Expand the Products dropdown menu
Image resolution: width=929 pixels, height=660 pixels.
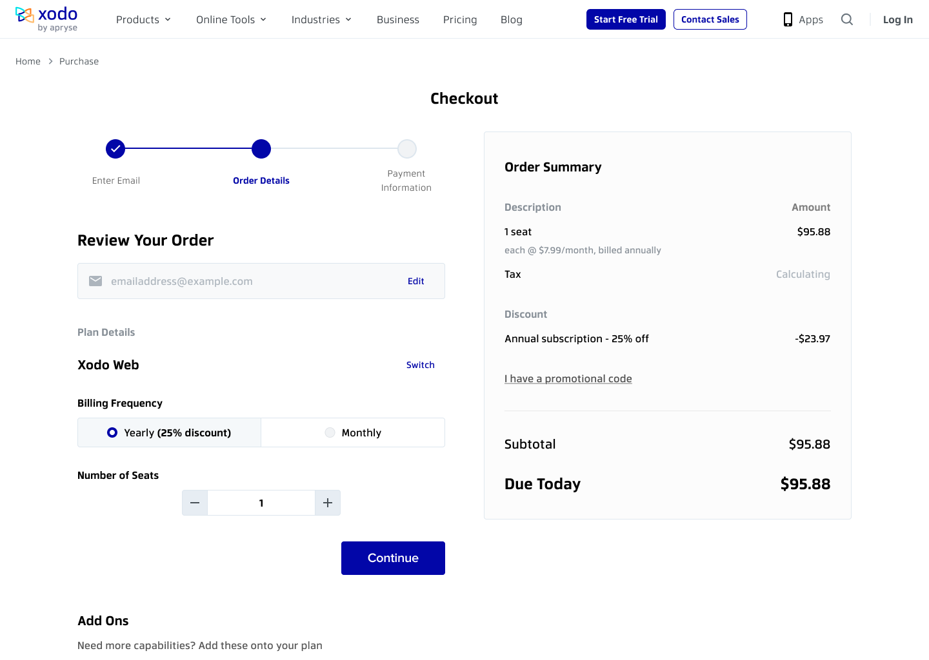coord(144,19)
